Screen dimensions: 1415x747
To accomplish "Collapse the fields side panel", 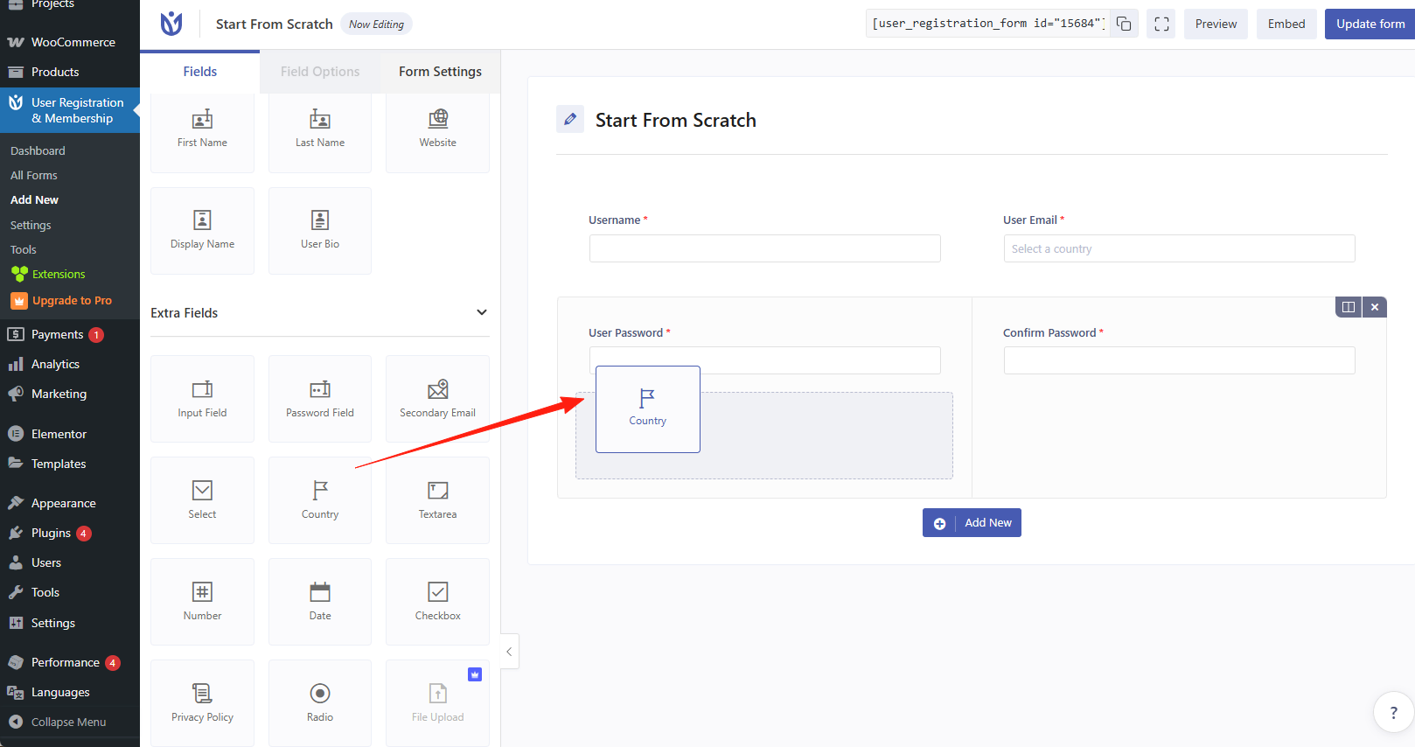I will pos(509,652).
